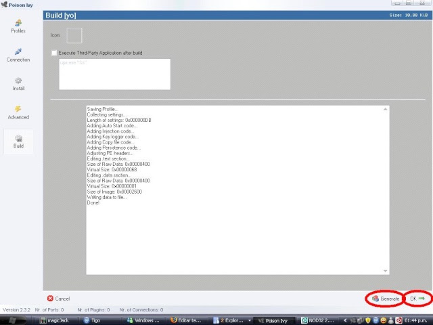The width and height of the screenshot is (433, 325).
Task: Click the Cancel button
Action: pyautogui.click(x=59, y=299)
